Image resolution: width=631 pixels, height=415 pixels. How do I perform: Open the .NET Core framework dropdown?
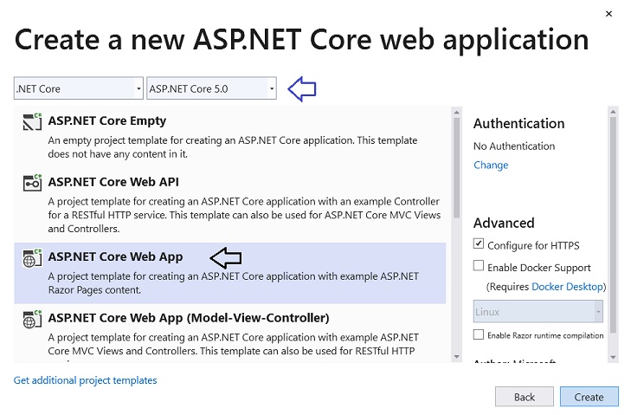pos(79,88)
